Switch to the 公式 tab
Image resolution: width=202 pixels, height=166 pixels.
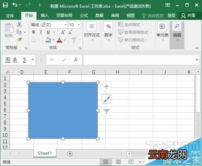(84, 15)
